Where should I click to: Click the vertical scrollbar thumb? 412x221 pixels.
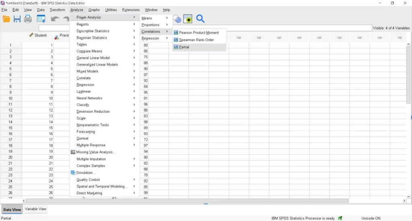pos(408,75)
